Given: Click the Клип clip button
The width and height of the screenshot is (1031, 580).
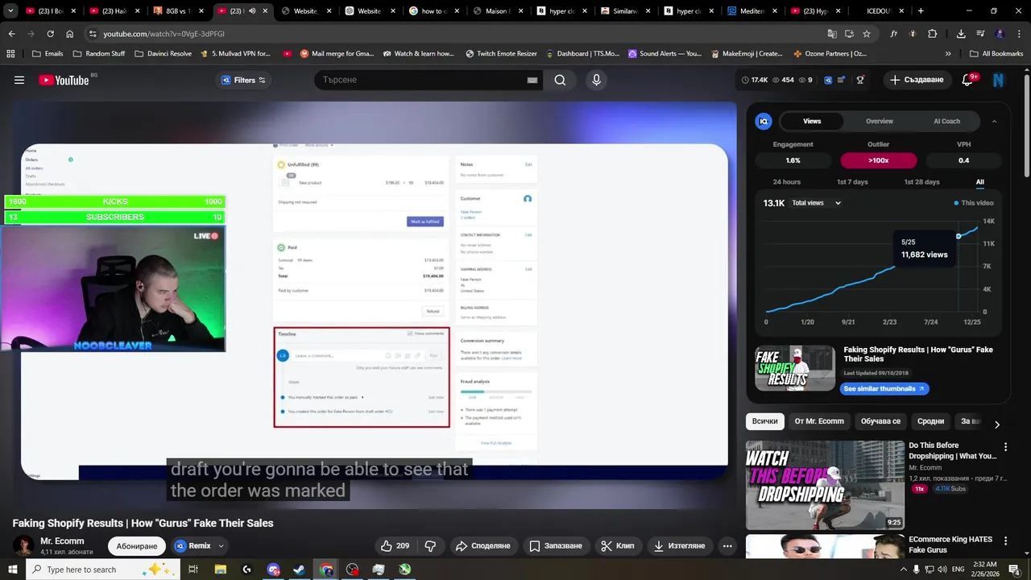Looking at the screenshot, I should point(618,546).
